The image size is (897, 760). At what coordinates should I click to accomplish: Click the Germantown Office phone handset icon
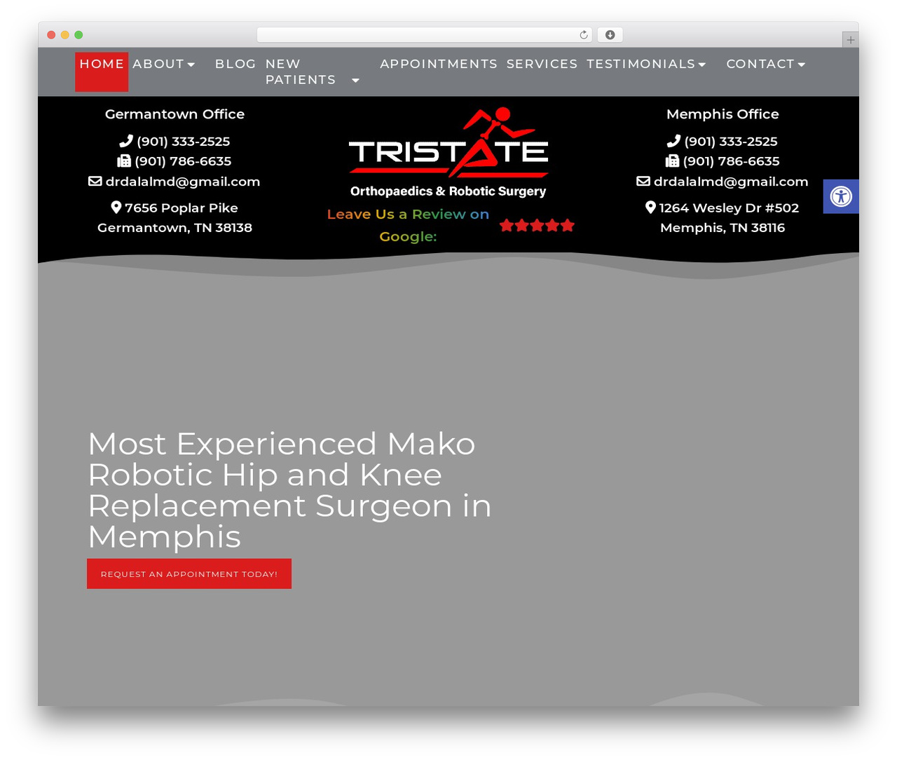click(126, 141)
